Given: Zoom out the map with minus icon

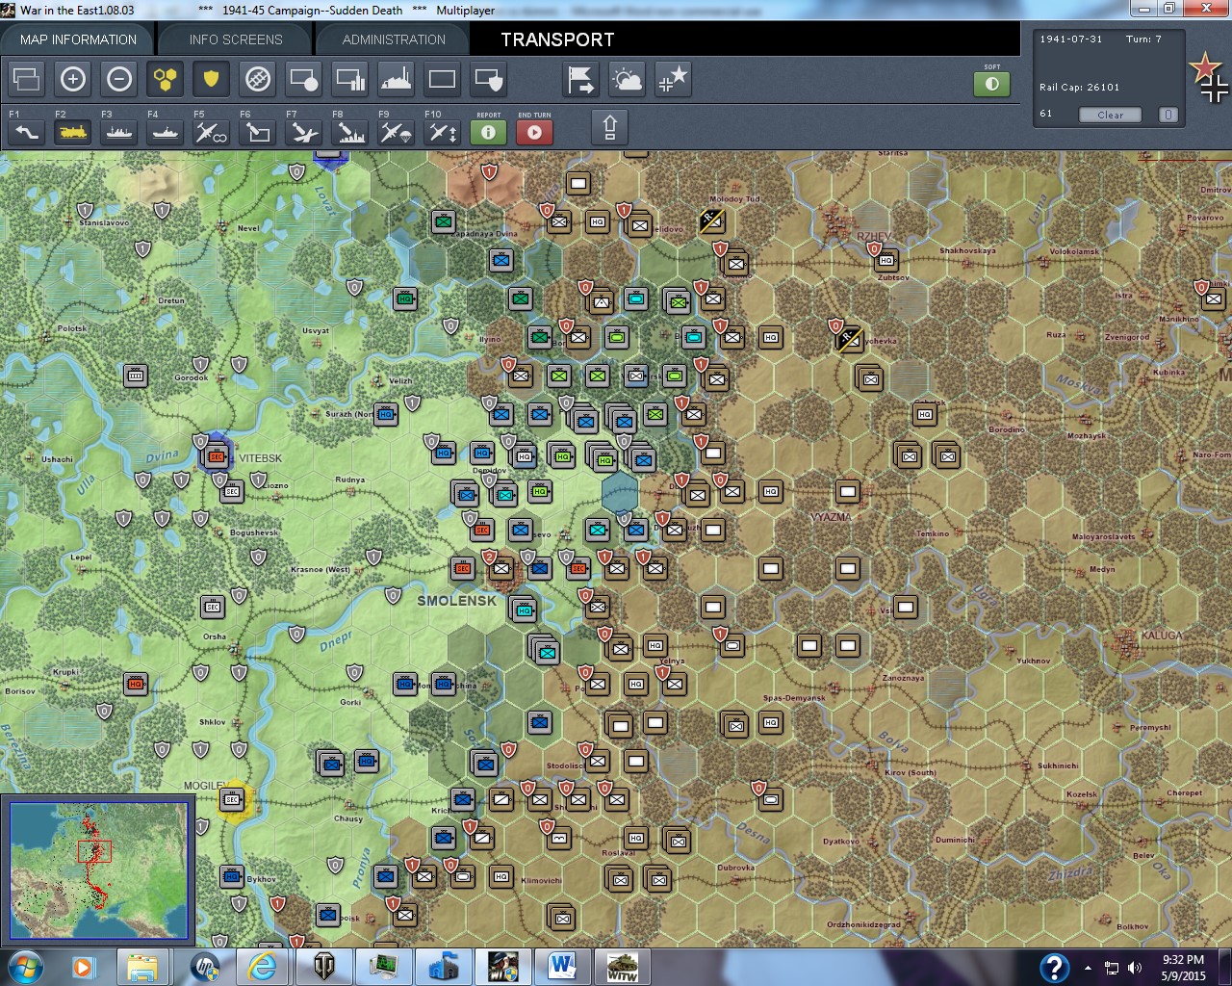Looking at the screenshot, I should click(119, 79).
